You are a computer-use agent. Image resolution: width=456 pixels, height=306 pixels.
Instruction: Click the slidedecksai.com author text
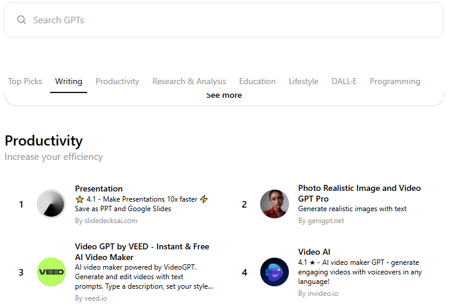(x=106, y=221)
